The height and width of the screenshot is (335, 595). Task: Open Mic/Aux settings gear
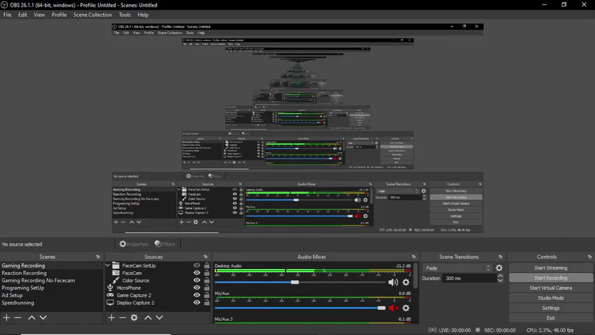pos(406,308)
